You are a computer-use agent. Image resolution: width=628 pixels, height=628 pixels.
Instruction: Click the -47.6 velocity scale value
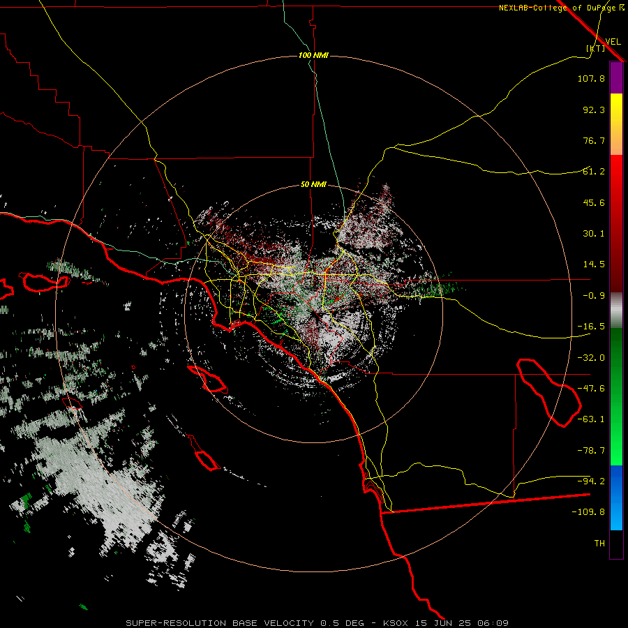[x=591, y=389]
